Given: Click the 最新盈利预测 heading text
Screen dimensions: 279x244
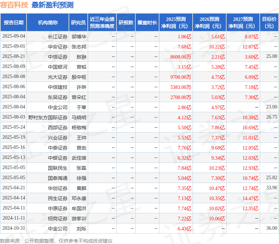Looking at the screenshot, I should coord(52,5).
